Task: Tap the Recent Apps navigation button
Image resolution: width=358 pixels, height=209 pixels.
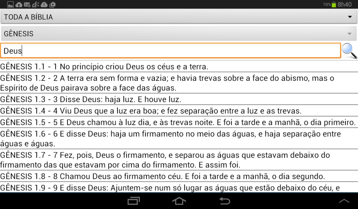Action: [x=133, y=201]
